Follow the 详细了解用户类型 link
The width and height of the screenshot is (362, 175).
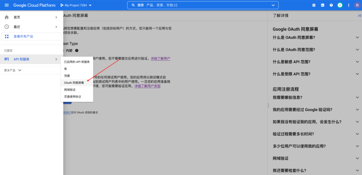coord(147,86)
